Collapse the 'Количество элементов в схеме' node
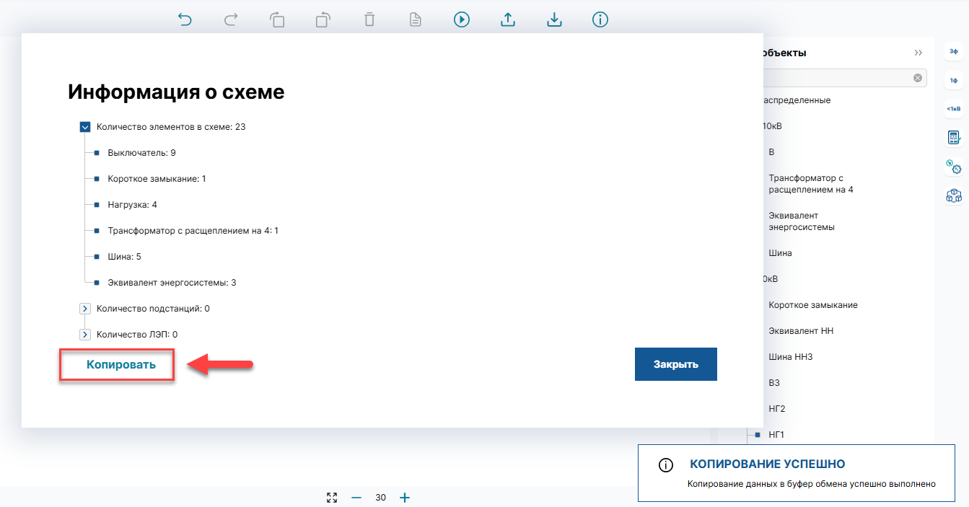This screenshot has width=969, height=507. (x=85, y=127)
